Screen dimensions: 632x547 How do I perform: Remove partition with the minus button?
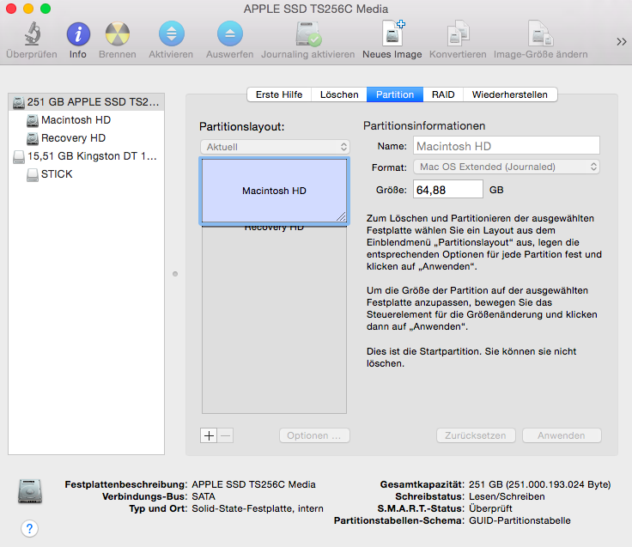(x=226, y=435)
